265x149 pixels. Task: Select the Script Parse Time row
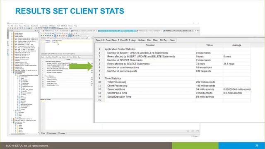(173, 93)
